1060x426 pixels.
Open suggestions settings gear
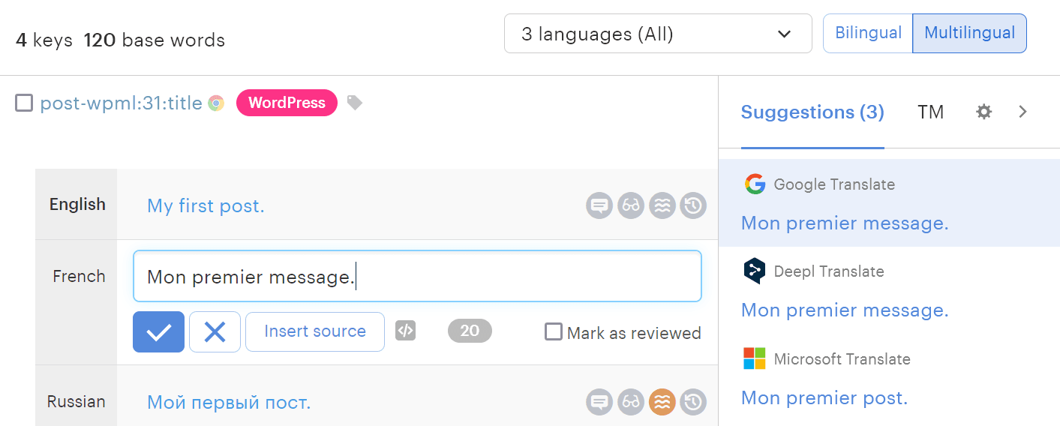(983, 112)
